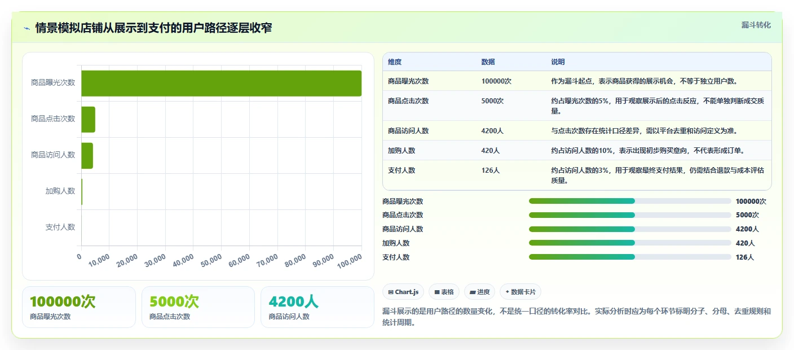Viewport: 794px width, 350px height.
Task: Click the 商品点击次数 bar in chart
Action: (89, 119)
